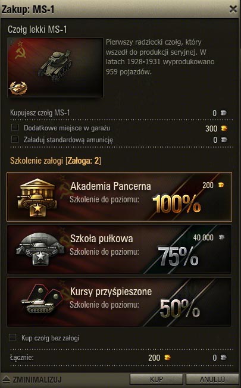The height and width of the screenshot is (388, 241).
Task: Click the MS-1 tank thumbnail image
Action: [55, 68]
